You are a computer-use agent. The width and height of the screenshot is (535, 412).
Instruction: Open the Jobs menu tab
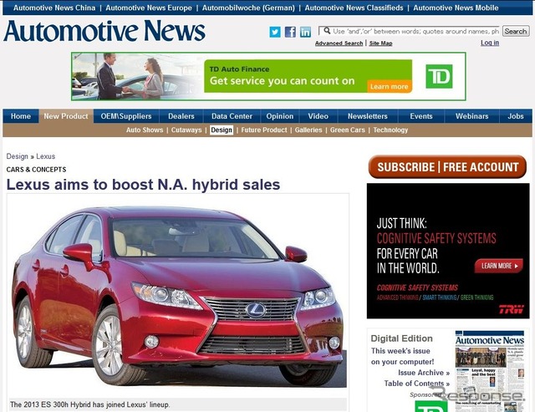(516, 116)
